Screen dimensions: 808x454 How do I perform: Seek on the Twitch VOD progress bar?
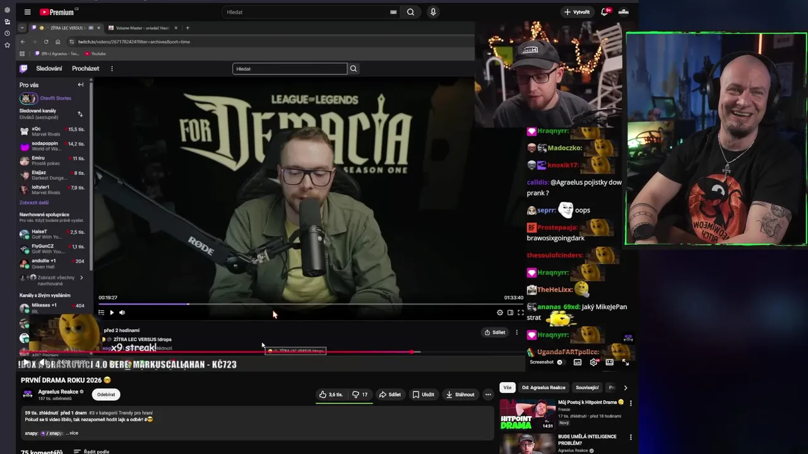tap(311, 304)
